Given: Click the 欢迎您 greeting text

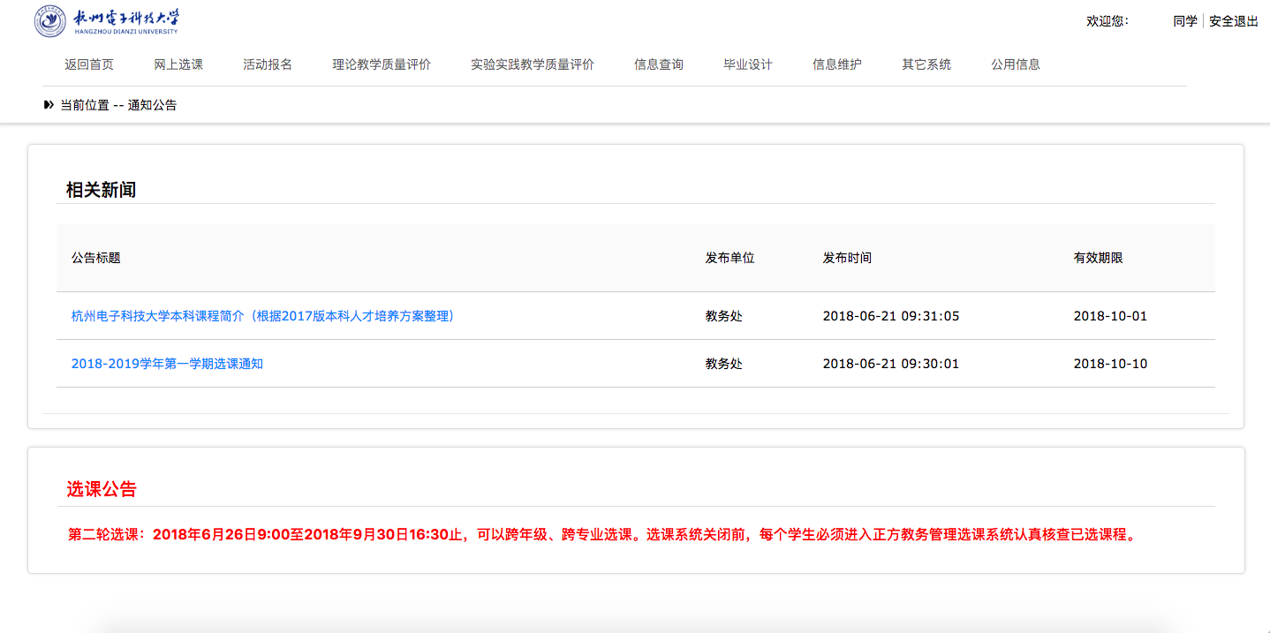Looking at the screenshot, I should tap(1107, 21).
